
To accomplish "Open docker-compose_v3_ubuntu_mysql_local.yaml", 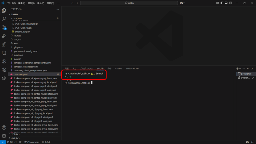I will (x=34, y=129).
